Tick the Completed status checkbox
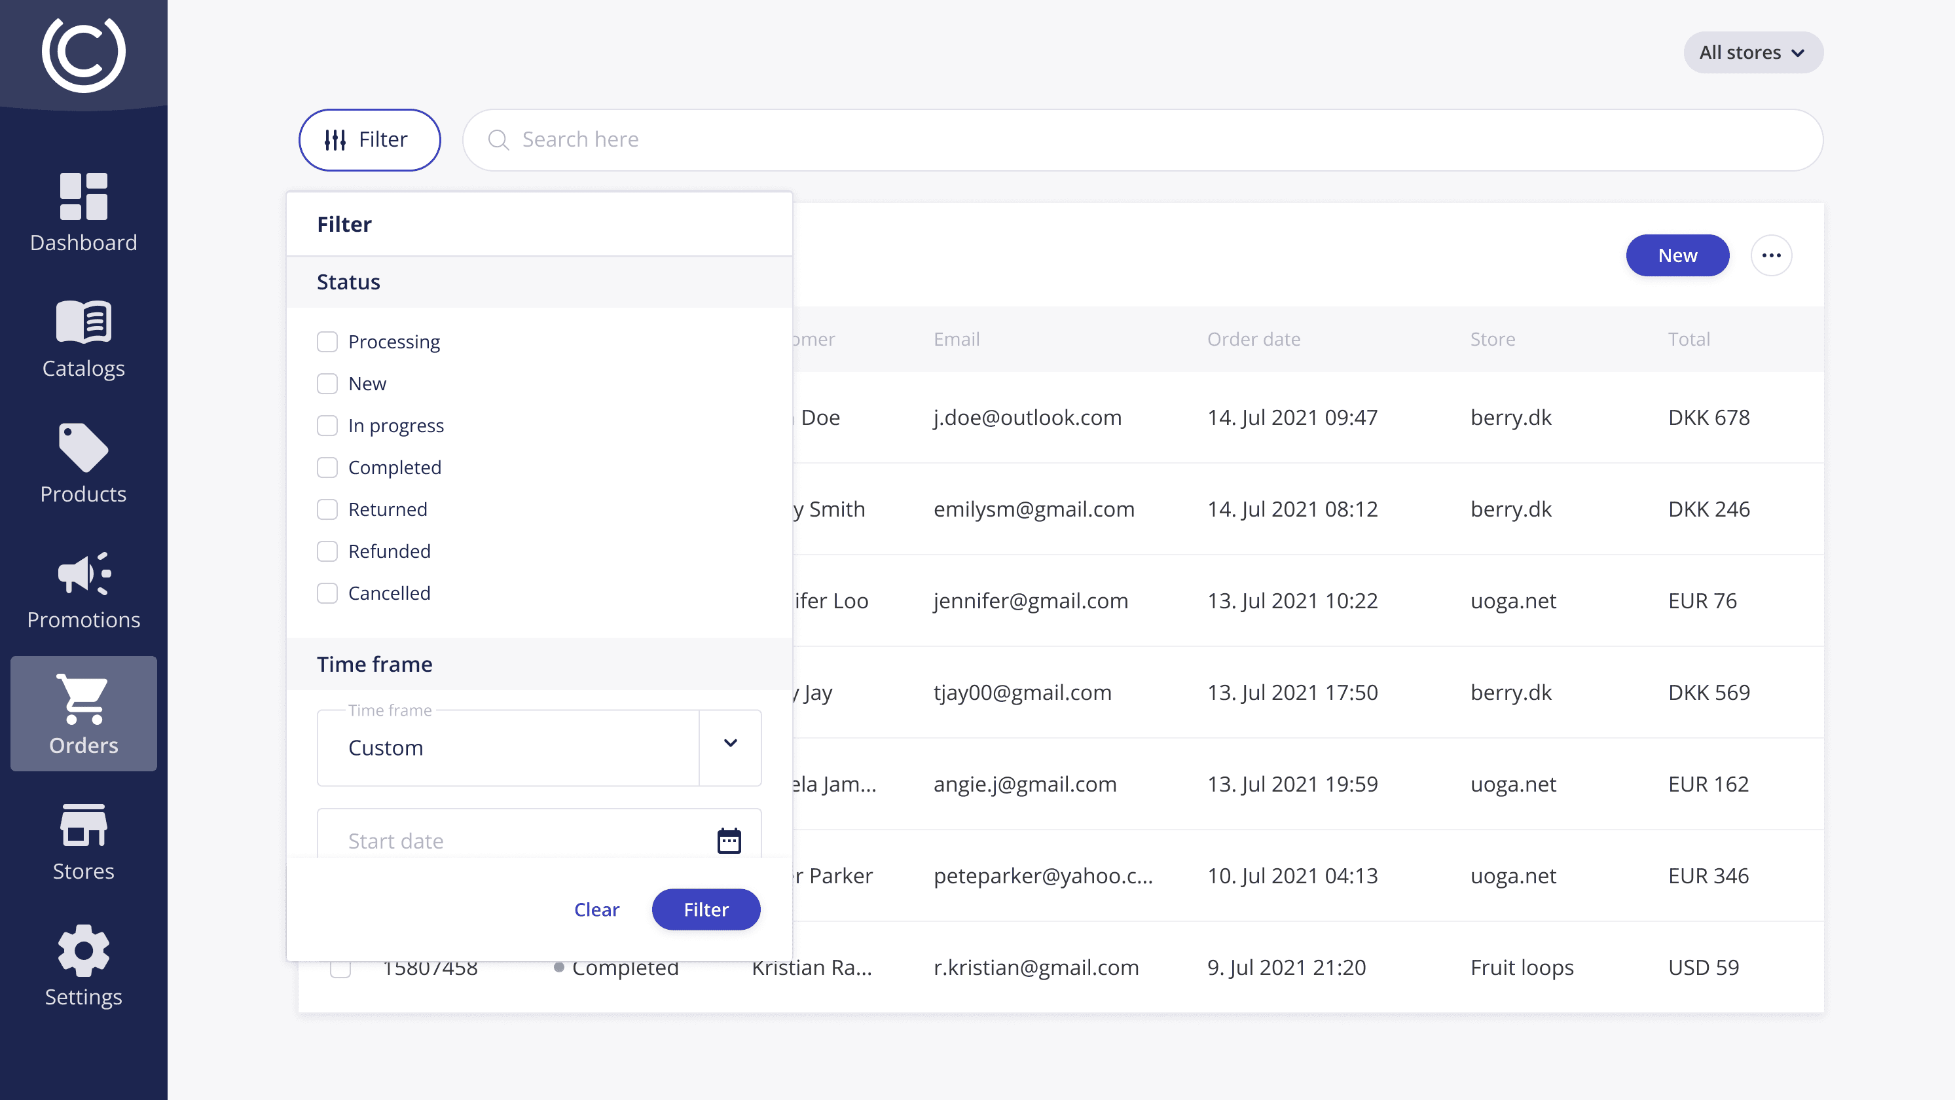 [327, 467]
